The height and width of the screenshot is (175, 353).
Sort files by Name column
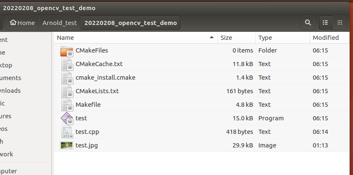(136, 38)
